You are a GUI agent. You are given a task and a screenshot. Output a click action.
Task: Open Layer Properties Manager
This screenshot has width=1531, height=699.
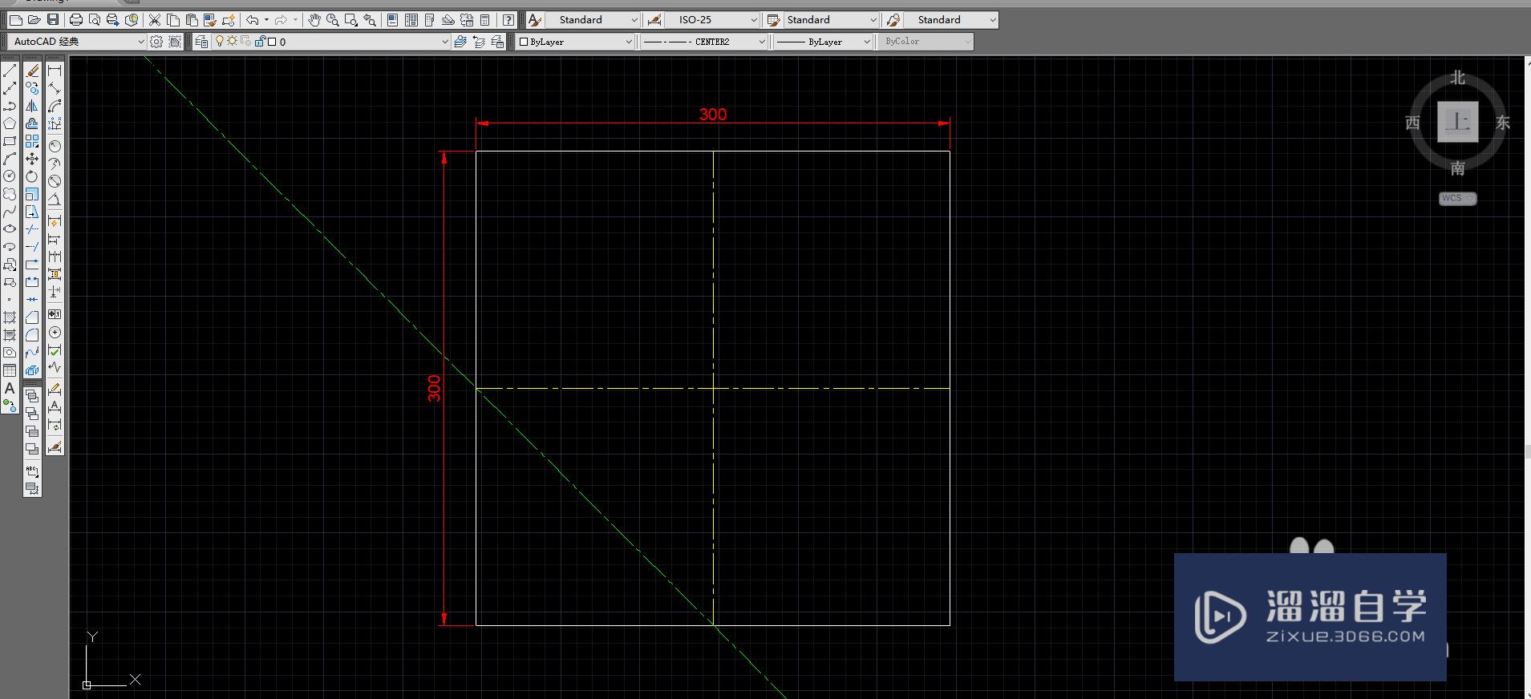tap(201, 42)
